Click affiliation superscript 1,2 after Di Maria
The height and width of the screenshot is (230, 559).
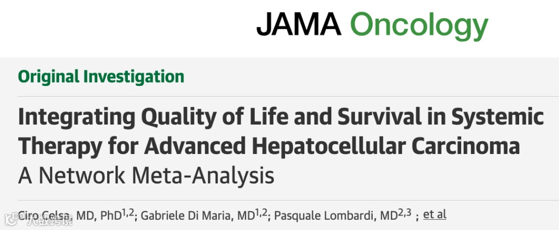coord(260,213)
